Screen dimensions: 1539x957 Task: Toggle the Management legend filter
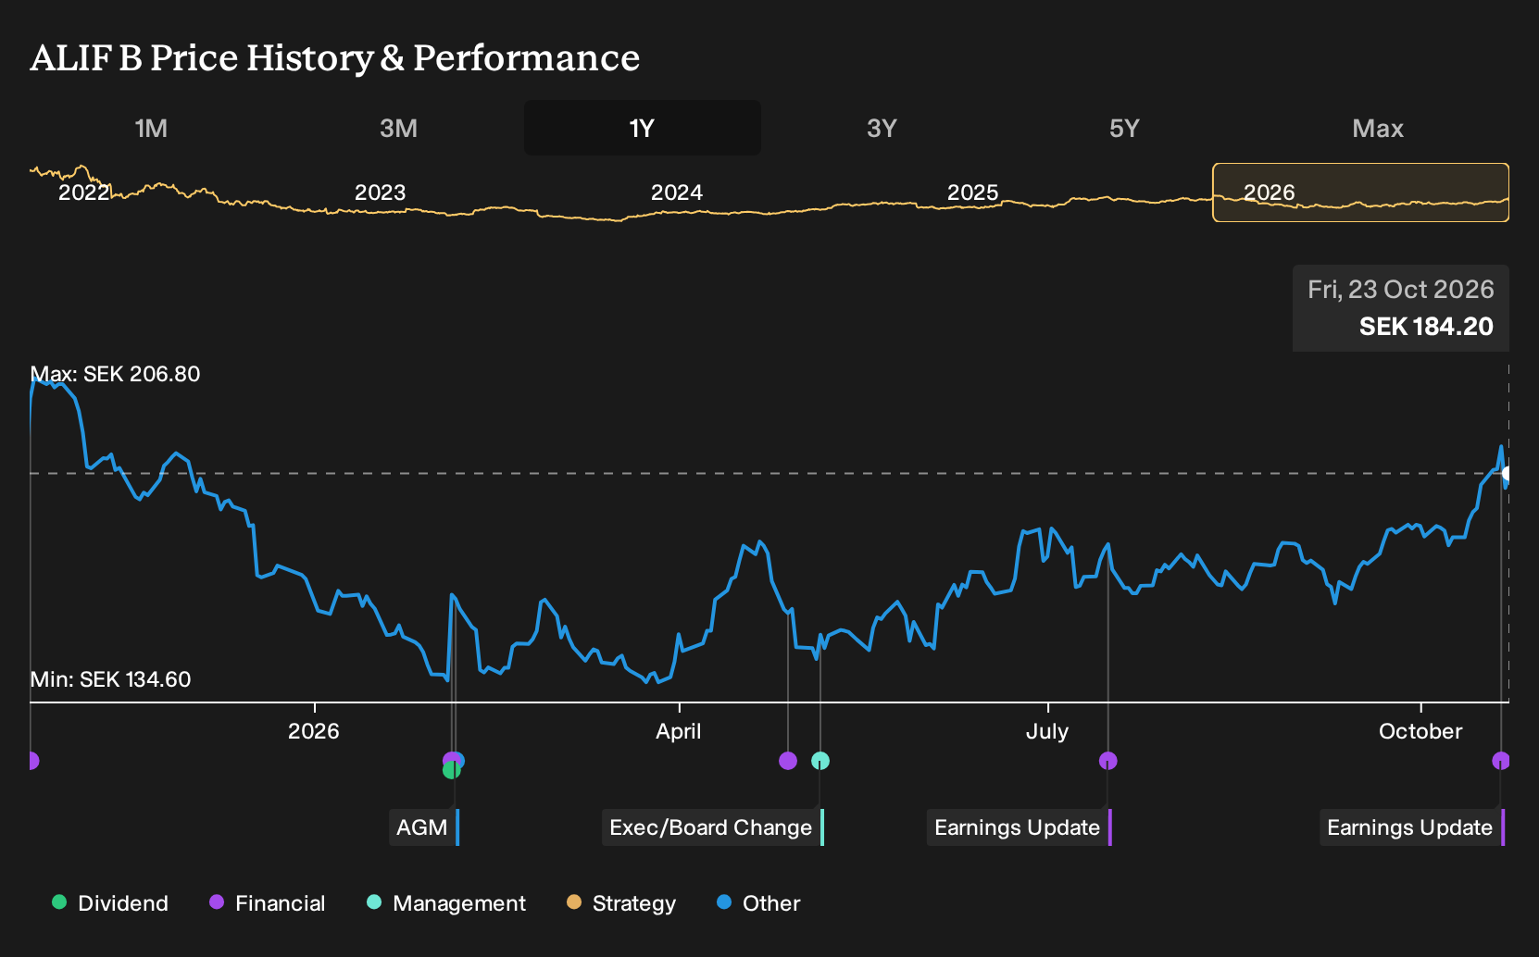coord(446,903)
